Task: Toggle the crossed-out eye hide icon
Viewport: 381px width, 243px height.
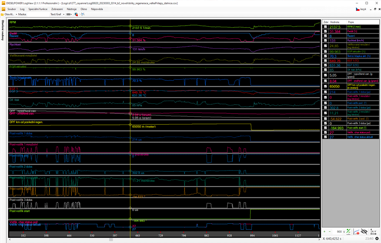Action: click(364, 232)
